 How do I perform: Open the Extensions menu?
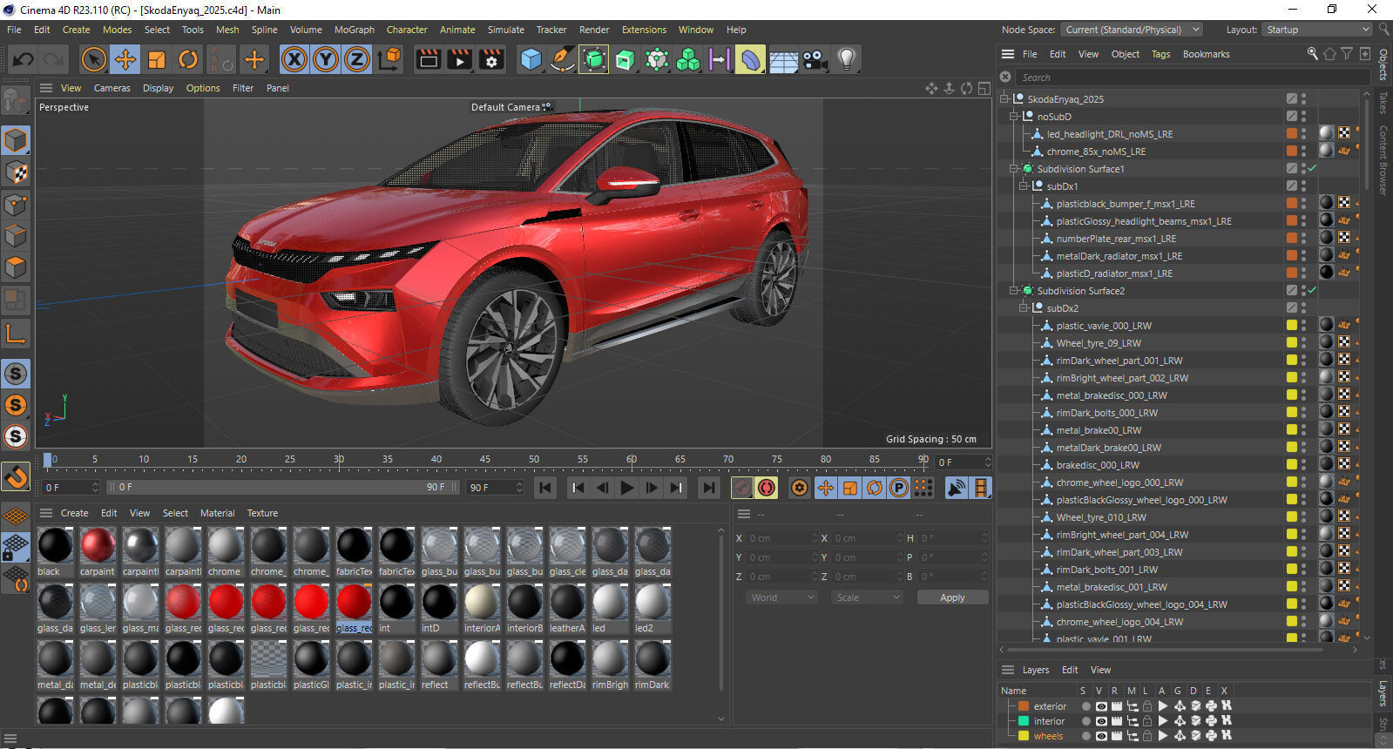click(644, 30)
